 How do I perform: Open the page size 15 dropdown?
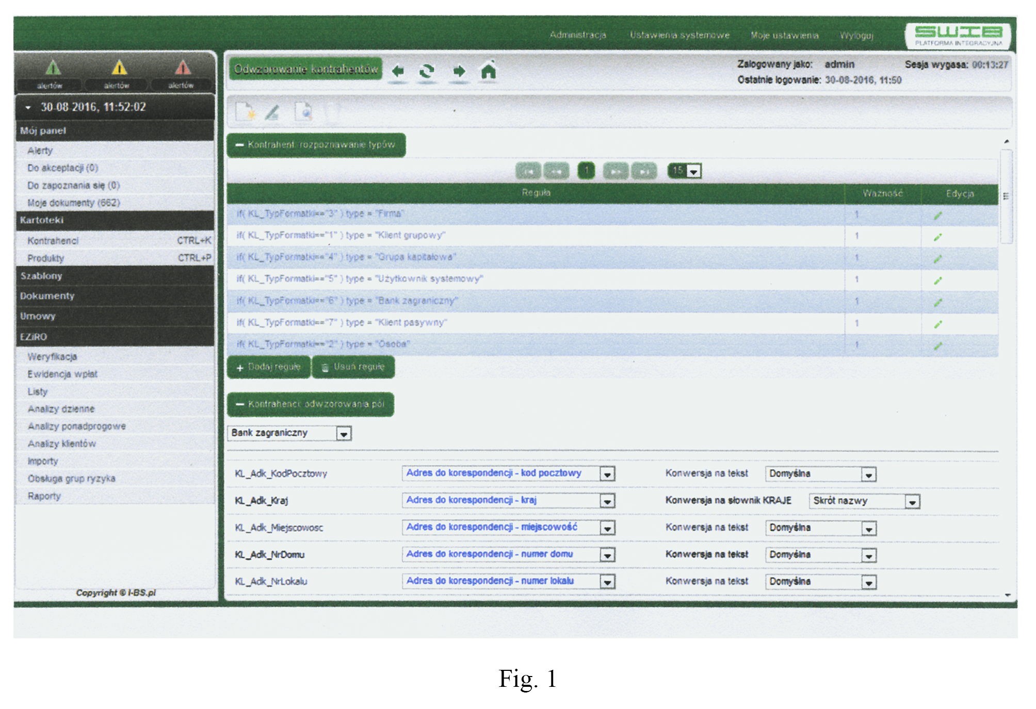[x=694, y=171]
